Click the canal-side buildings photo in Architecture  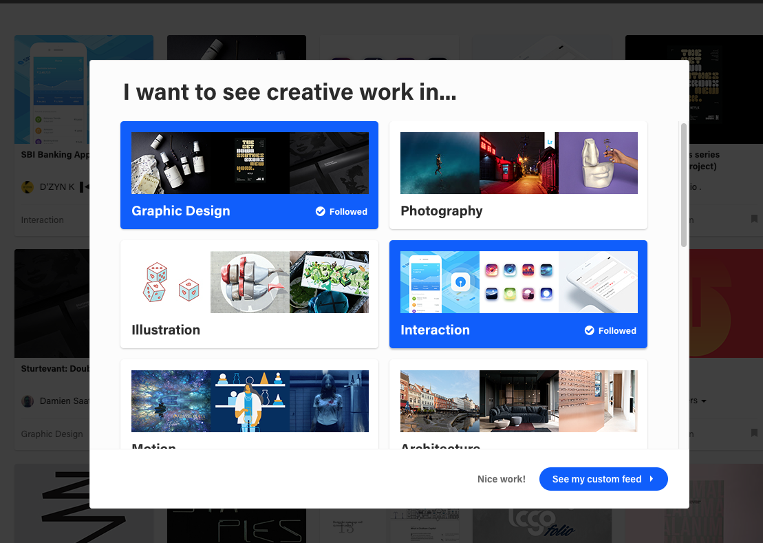coord(440,401)
